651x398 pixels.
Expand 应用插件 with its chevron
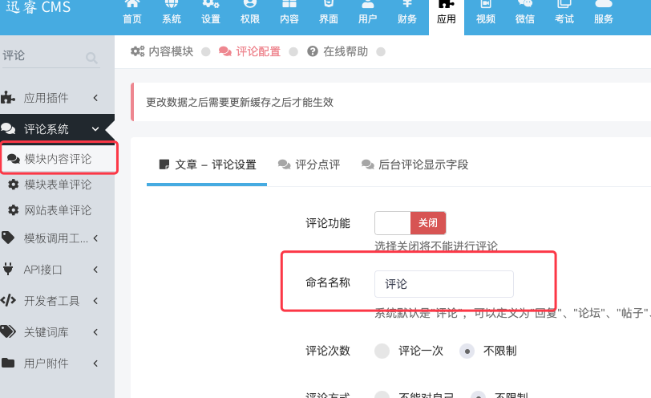(x=95, y=98)
